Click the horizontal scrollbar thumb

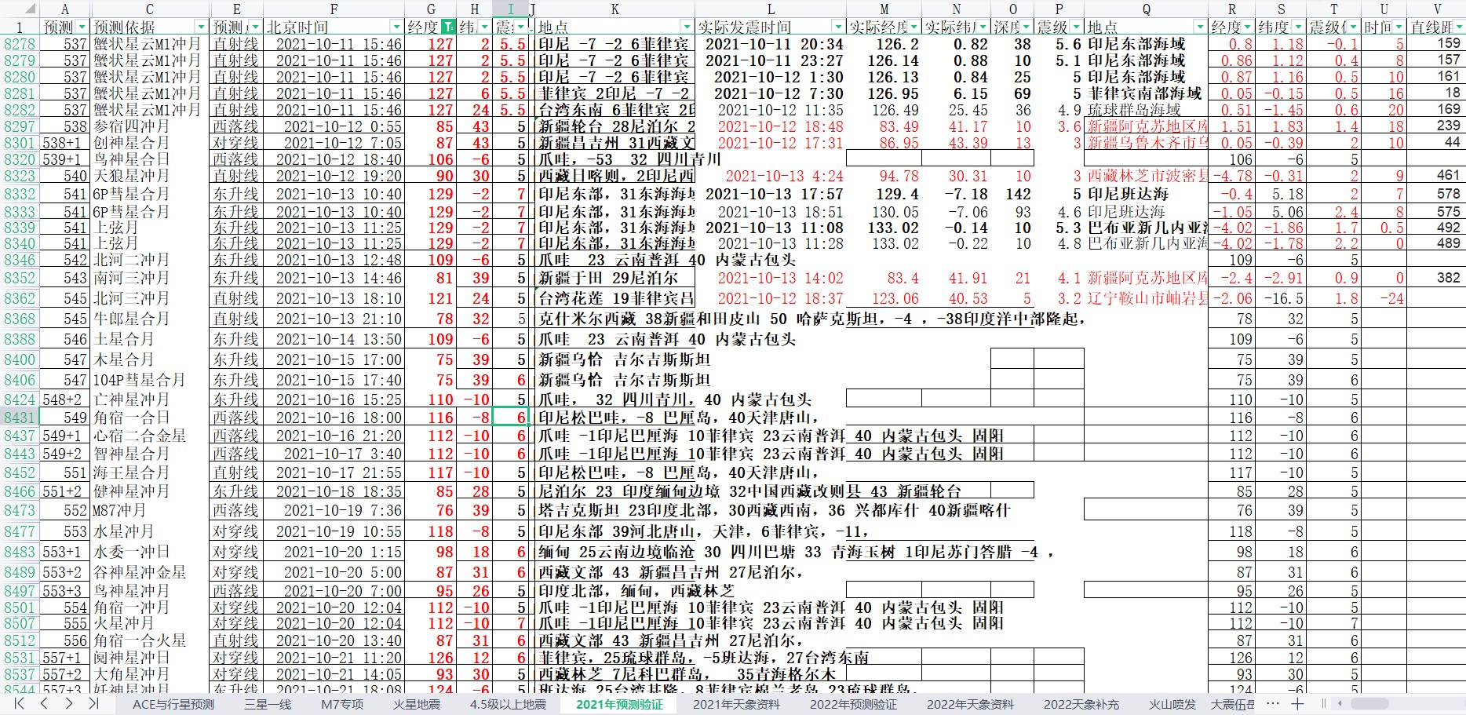(x=1370, y=703)
